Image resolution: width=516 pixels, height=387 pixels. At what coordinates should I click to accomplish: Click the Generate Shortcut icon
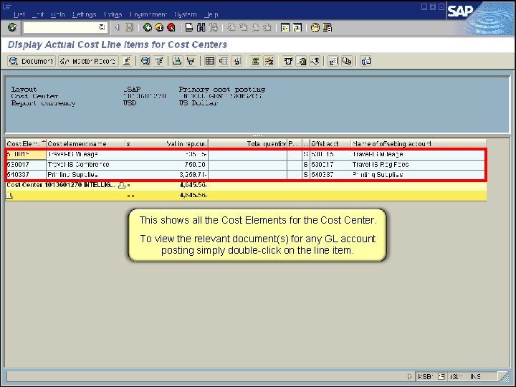coord(297,27)
